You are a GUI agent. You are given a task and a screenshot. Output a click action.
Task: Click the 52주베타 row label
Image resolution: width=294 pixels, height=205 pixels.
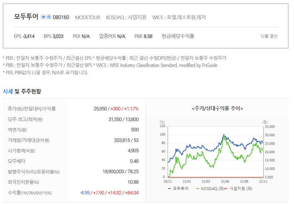coord(16,161)
